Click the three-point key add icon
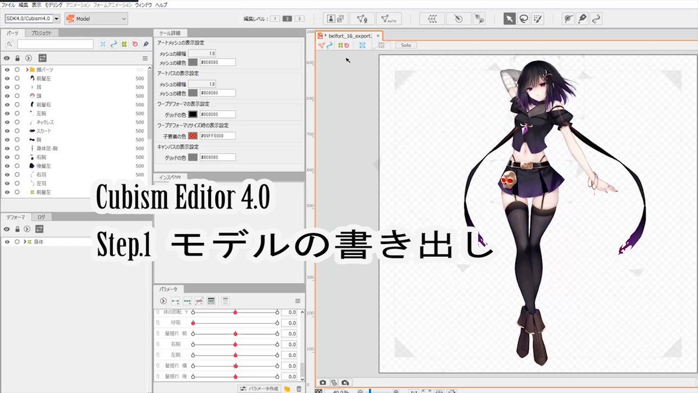This screenshot has height=393, width=698. pyautogui.click(x=187, y=301)
